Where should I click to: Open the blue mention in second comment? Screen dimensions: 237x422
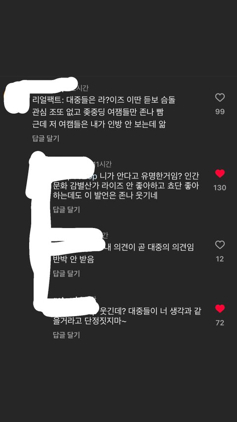tap(93, 177)
